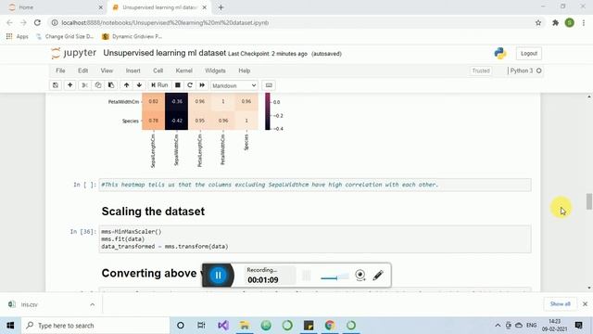The width and height of the screenshot is (593, 334).
Task: Open the recorder pencil annotation tool
Action: (378, 276)
